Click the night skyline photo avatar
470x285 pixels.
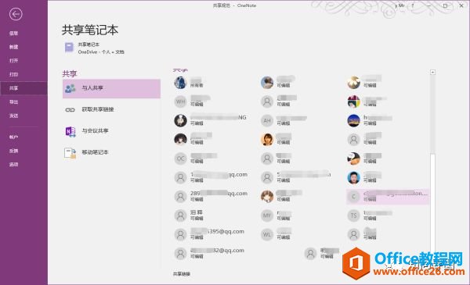tap(354, 121)
